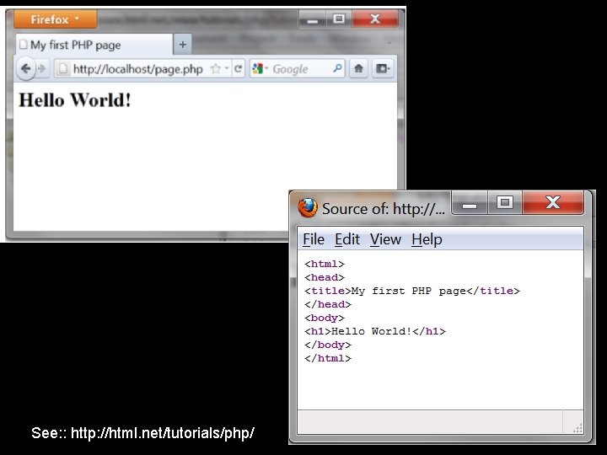Go back with the back arrow
Viewport: 607px width, 455px height.
[26, 69]
